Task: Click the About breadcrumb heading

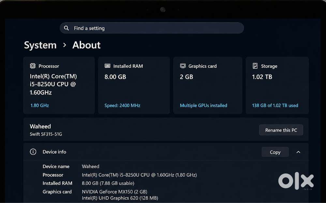Action: [86, 45]
